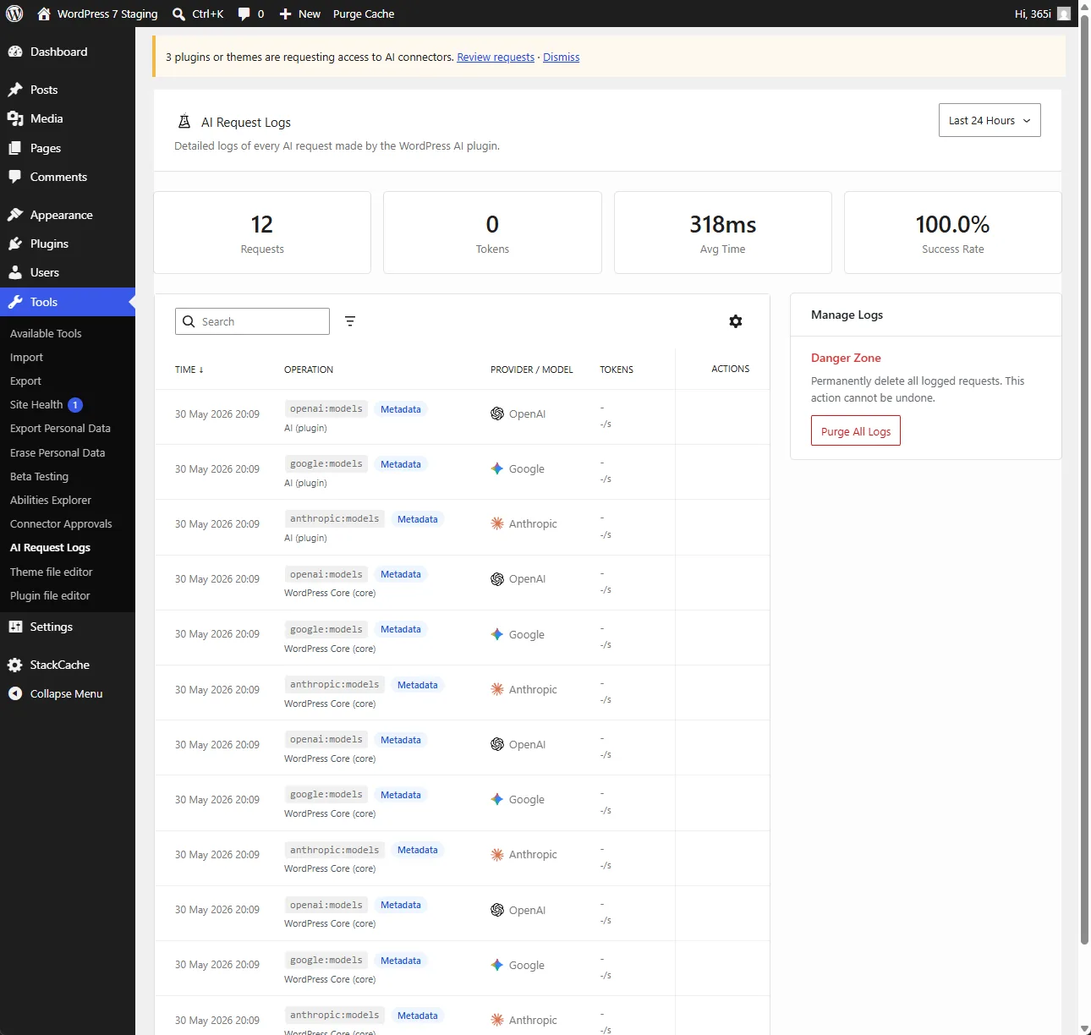Click the Review requests link
This screenshot has height=1035, width=1091.
pyautogui.click(x=496, y=57)
